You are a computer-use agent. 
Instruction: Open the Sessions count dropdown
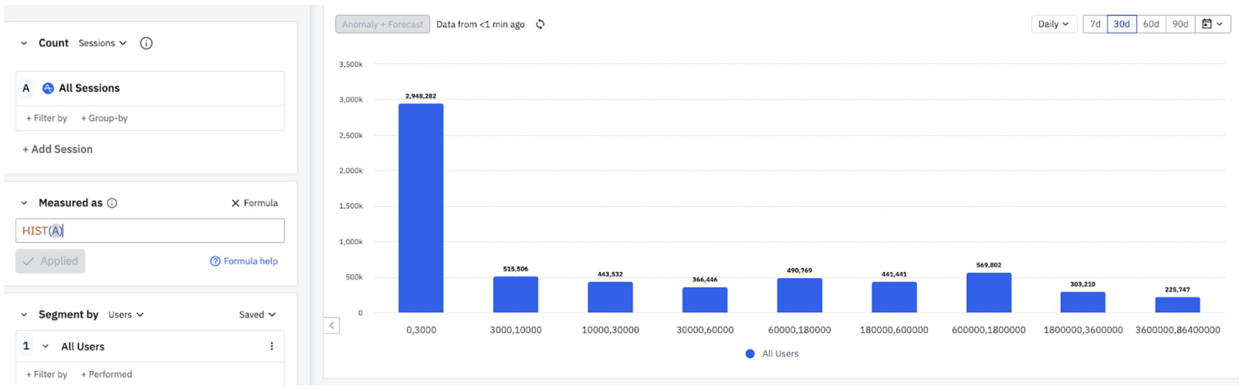102,44
